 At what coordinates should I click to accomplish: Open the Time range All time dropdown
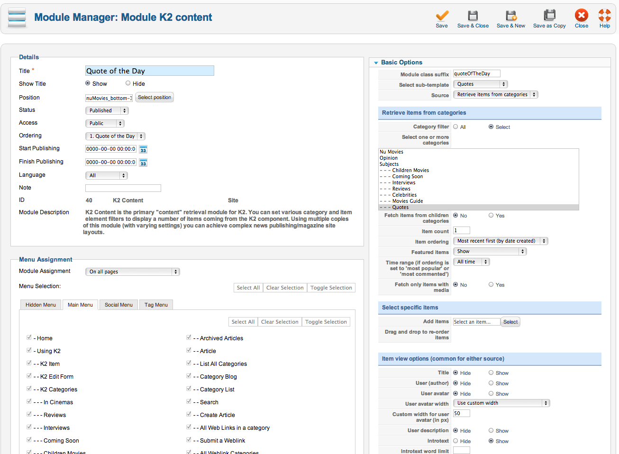[472, 262]
